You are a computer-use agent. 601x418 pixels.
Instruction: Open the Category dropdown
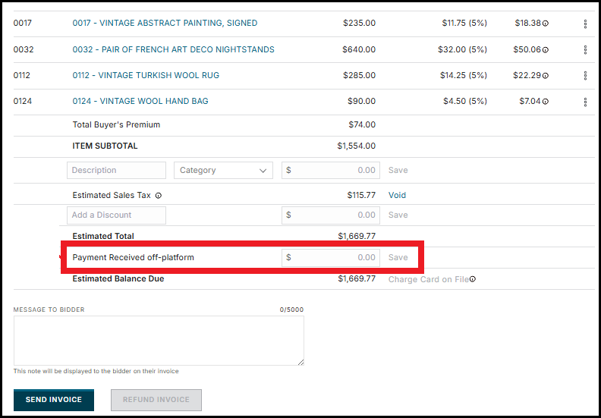tap(223, 170)
